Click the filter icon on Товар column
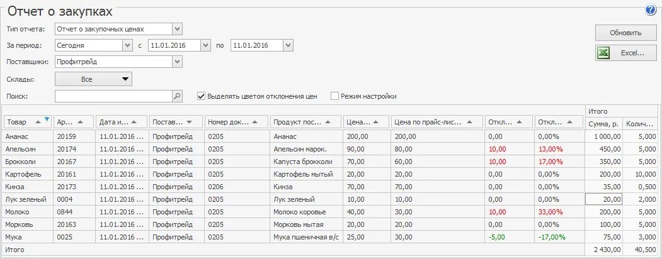This screenshot has width=662, height=259. [x=47, y=119]
